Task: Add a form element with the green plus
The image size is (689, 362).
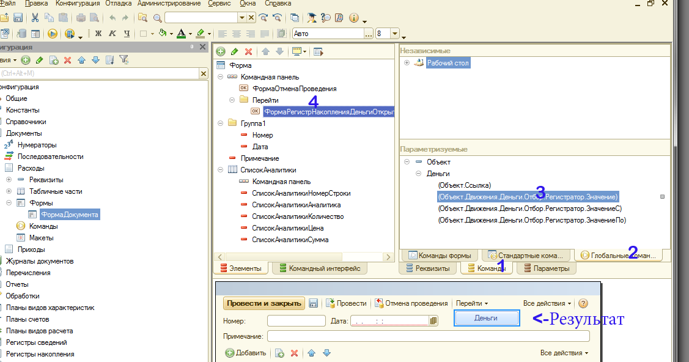Action: [x=221, y=51]
